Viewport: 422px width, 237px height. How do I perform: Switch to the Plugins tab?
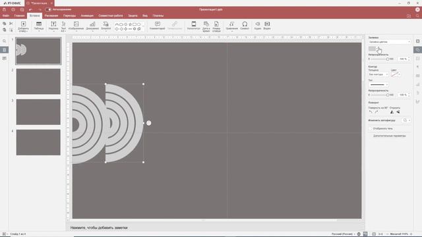tap(158, 16)
